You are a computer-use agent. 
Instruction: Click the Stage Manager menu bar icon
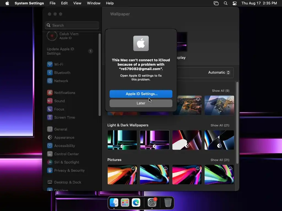click(216, 3)
